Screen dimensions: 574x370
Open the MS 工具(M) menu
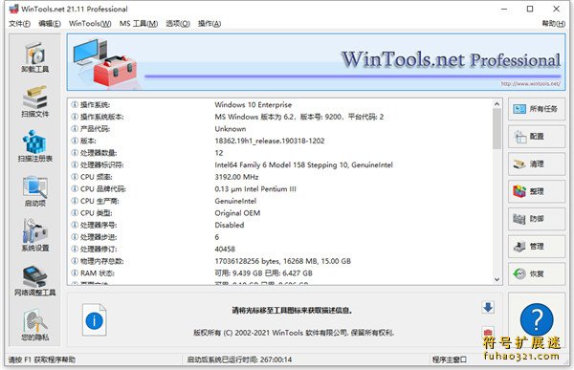point(139,23)
